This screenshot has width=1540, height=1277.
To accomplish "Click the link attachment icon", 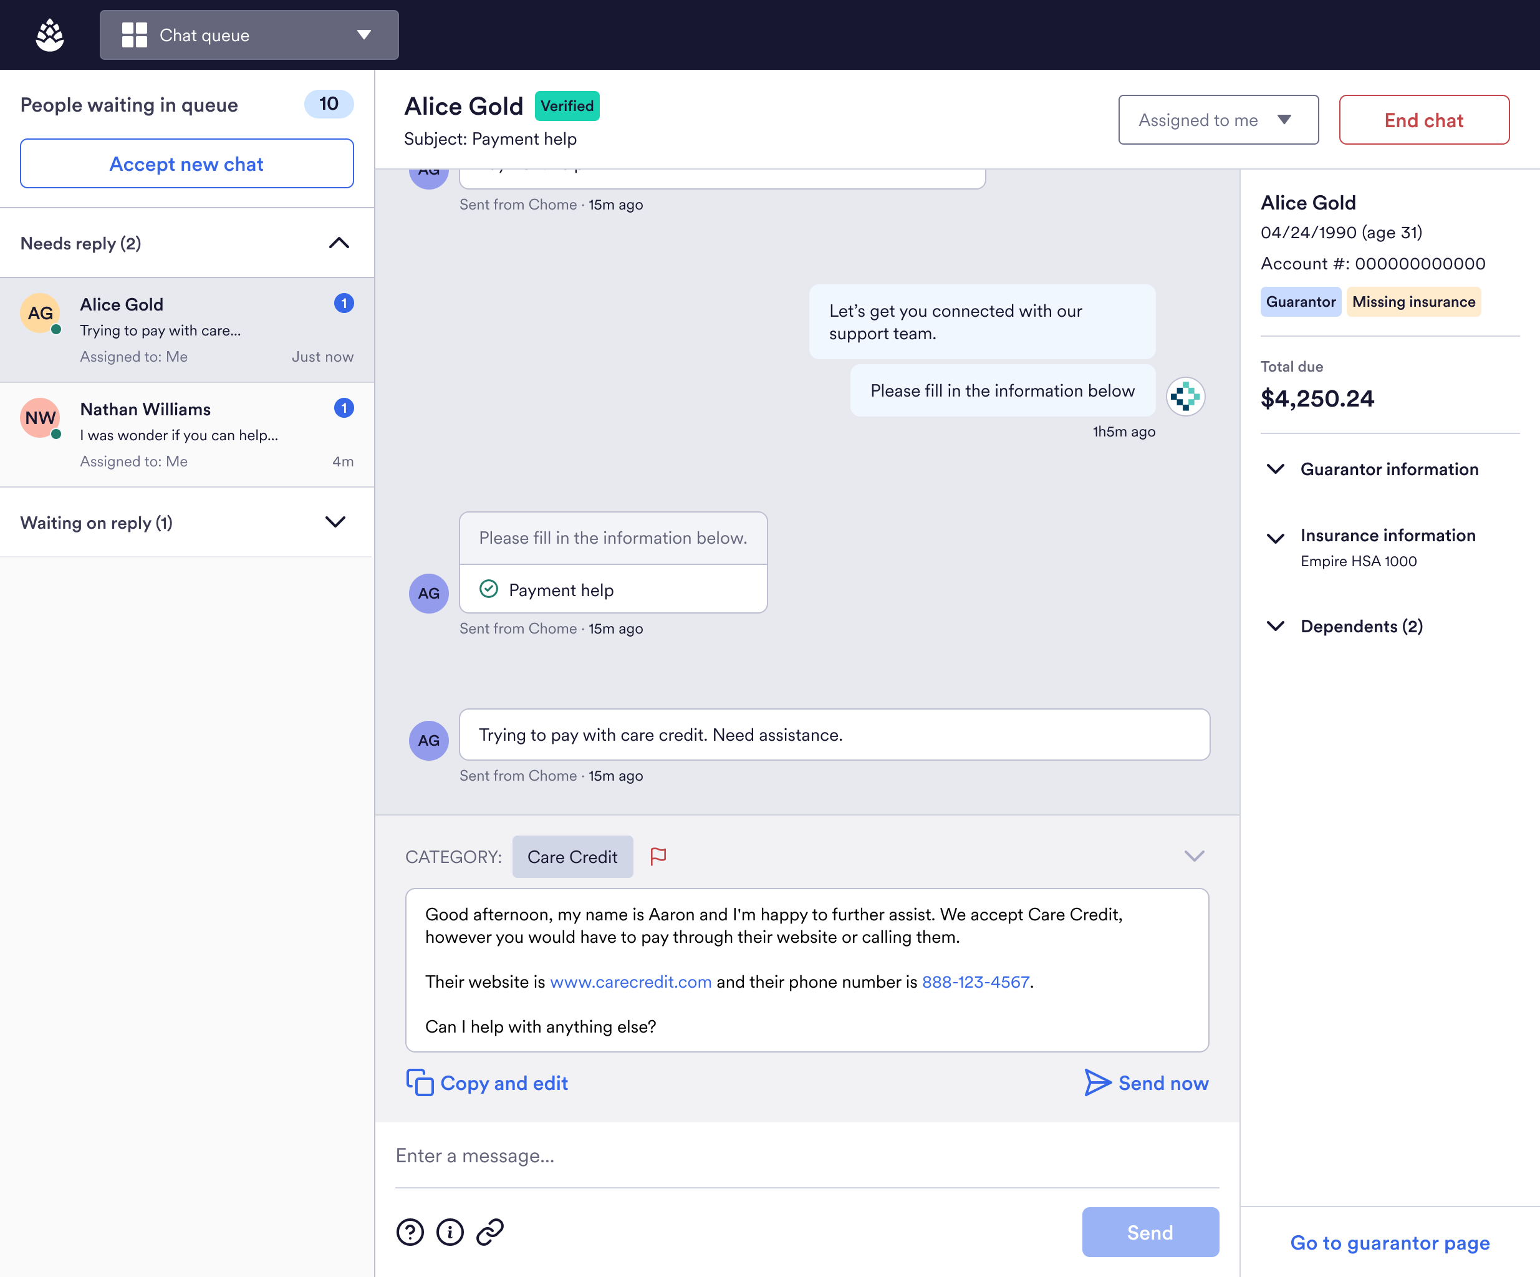I will click(x=490, y=1231).
